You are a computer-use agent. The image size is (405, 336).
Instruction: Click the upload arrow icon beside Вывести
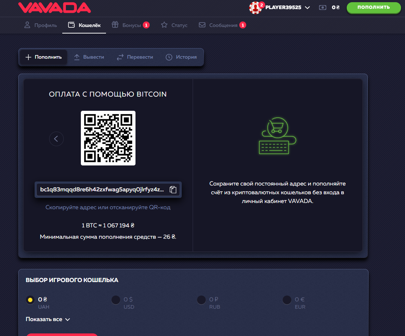(77, 57)
